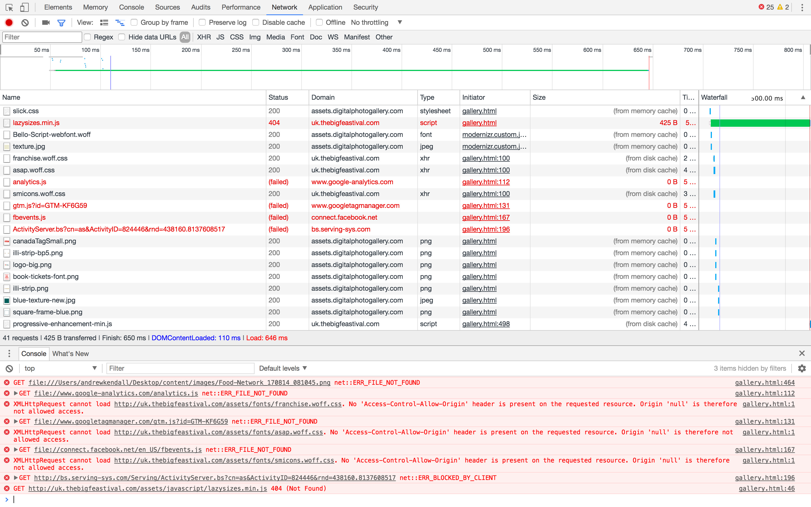Close the console drawer
Viewport: 811px width, 507px height.
(802, 353)
